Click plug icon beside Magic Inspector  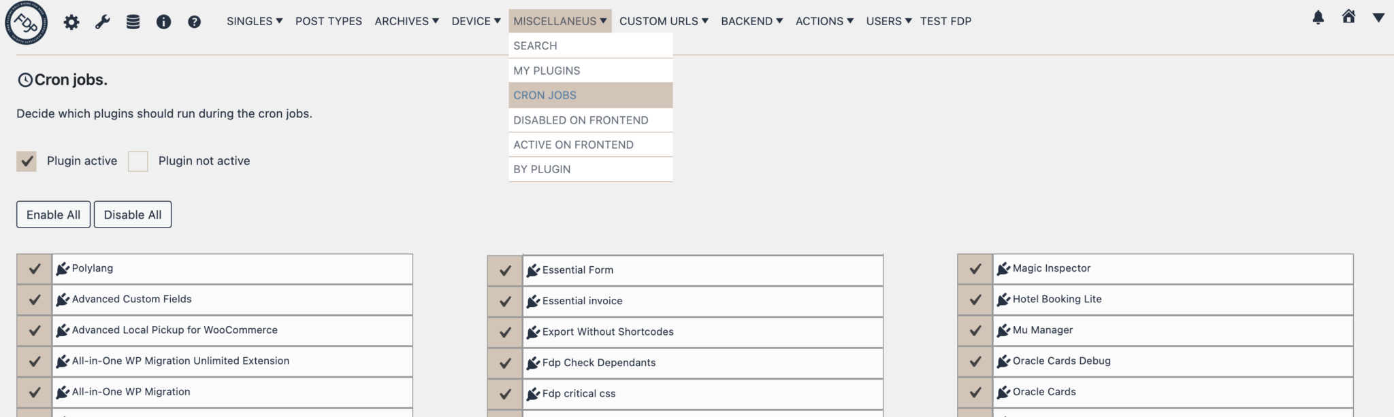pyautogui.click(x=1003, y=269)
